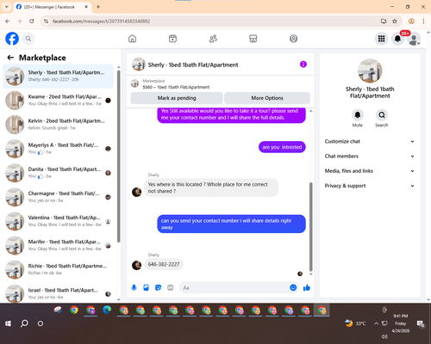Mute the conversation with the bell icon
Screen dimensions: 431x344
click(x=357, y=115)
